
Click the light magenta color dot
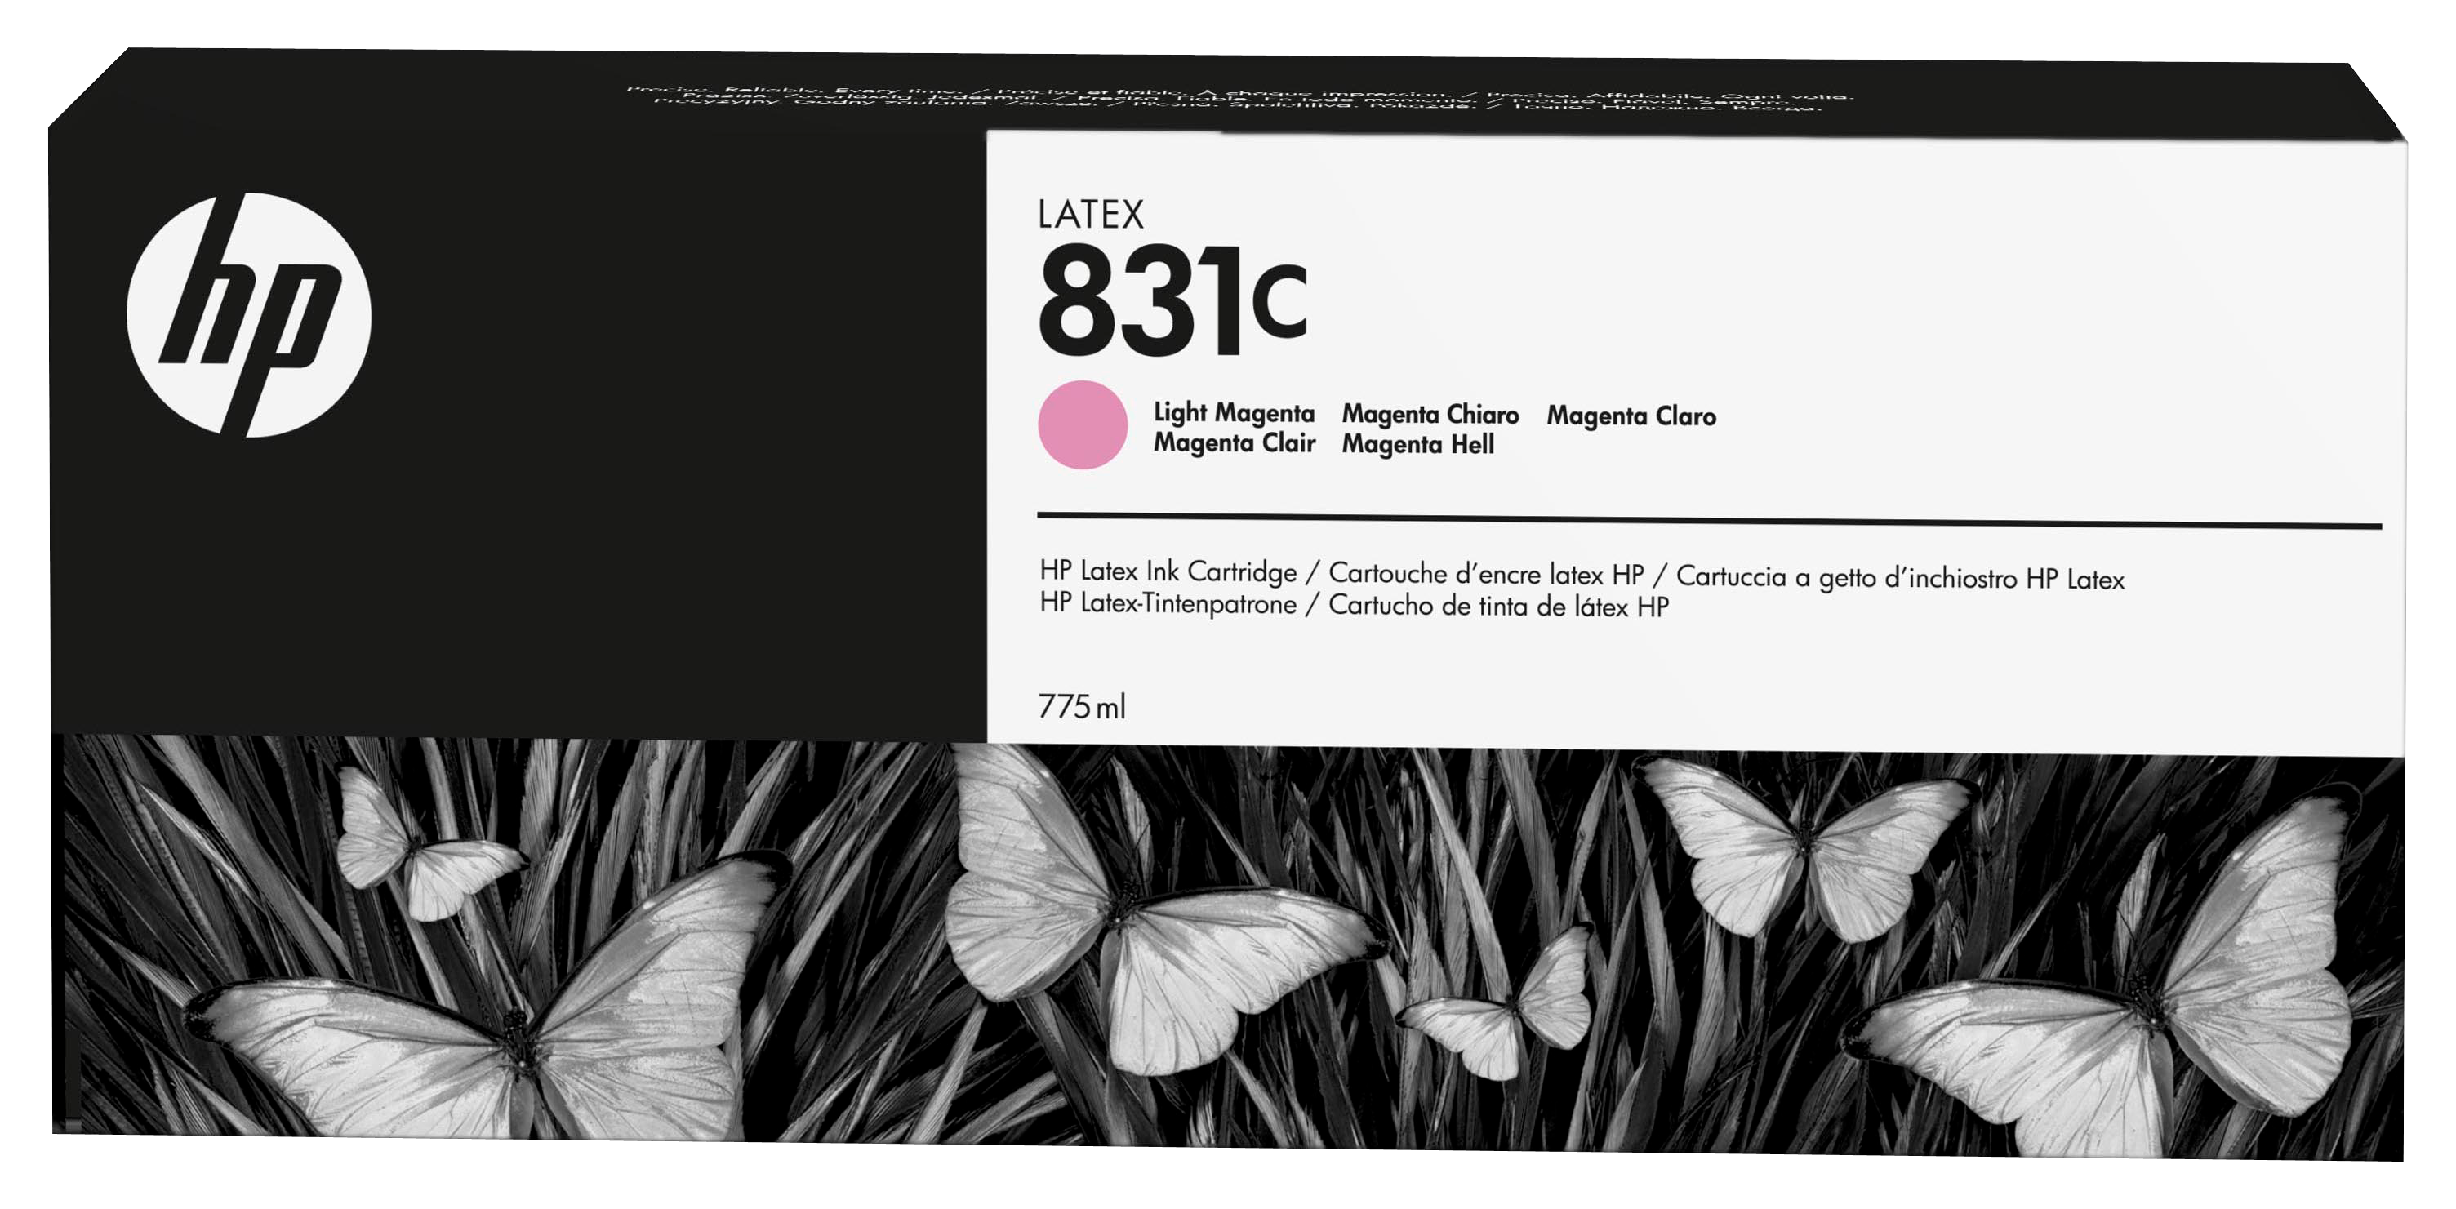coord(1082,424)
